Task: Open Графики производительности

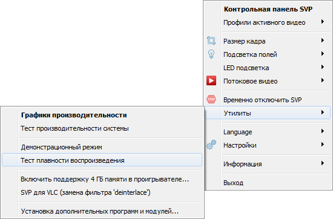Action: [x=102, y=115]
